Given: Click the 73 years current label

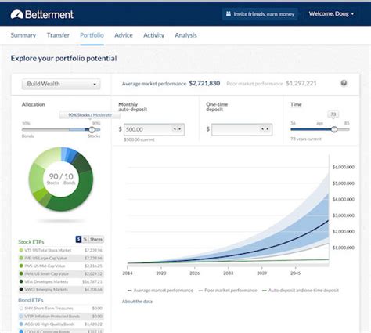Looking at the screenshot, I should coord(306,139).
